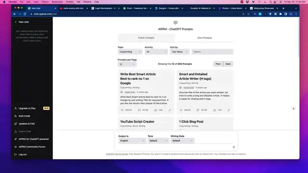The width and height of the screenshot is (308, 173).
Task: Click the prompt Search input field
Action: click(x=212, y=52)
